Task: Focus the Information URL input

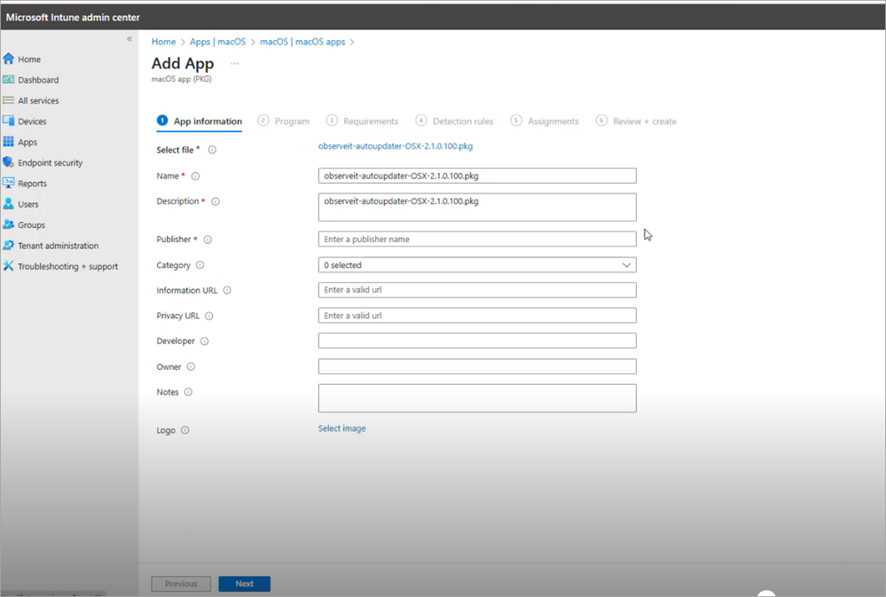Action: tap(477, 289)
